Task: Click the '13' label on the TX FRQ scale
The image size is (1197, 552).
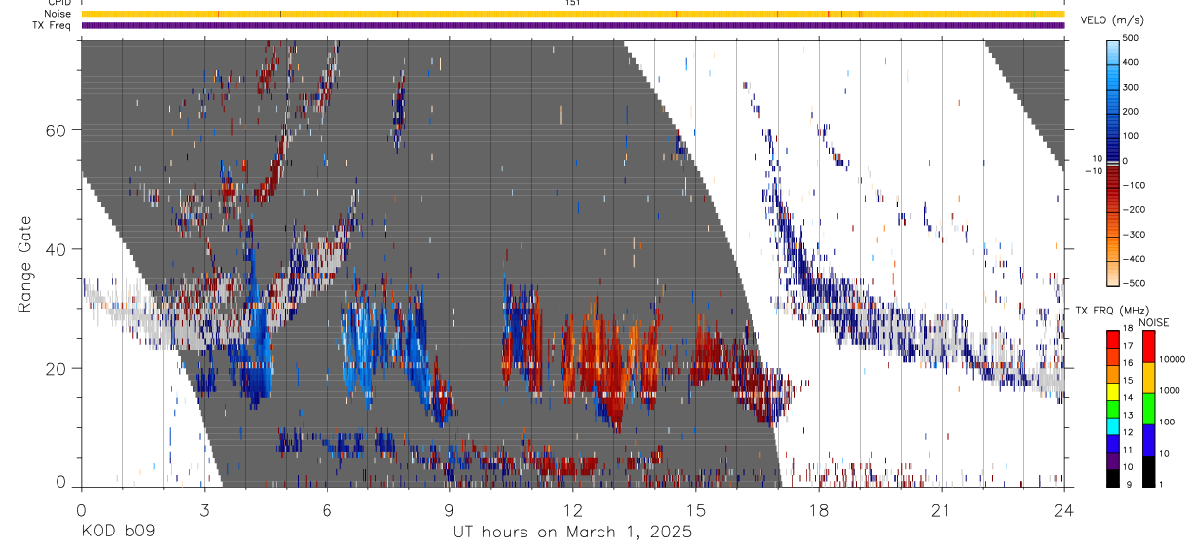Action: (1128, 414)
